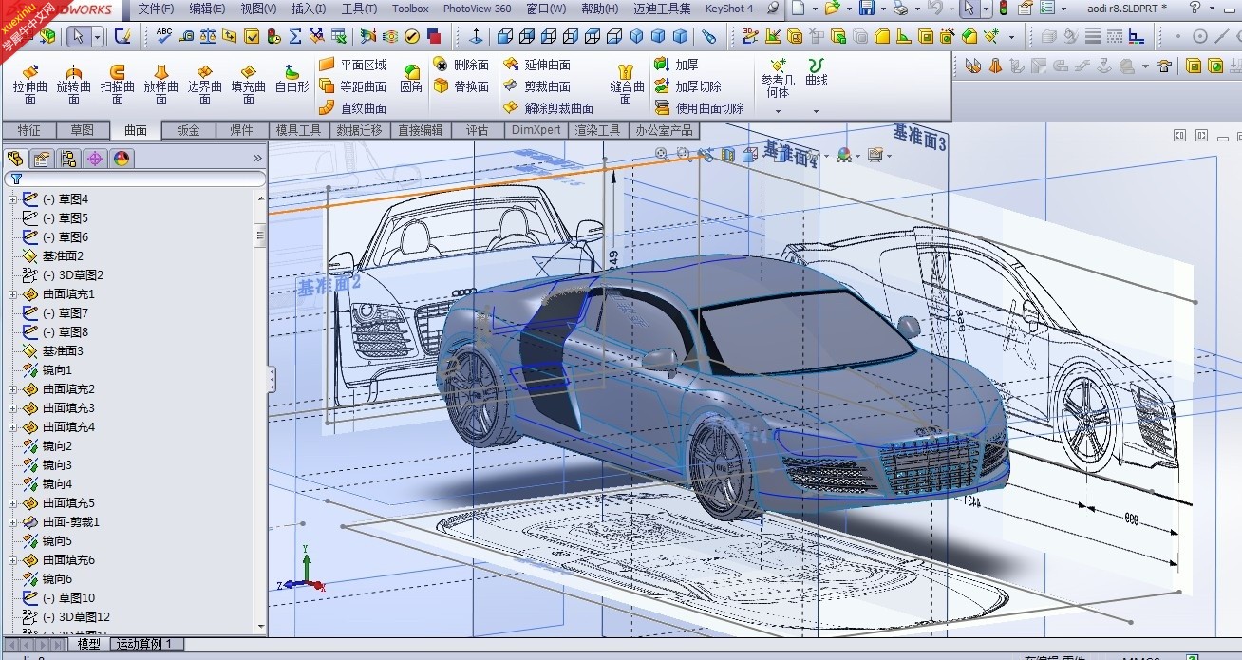Open the 工具(T) menu
Screen dimensions: 1242x660
pos(359,9)
